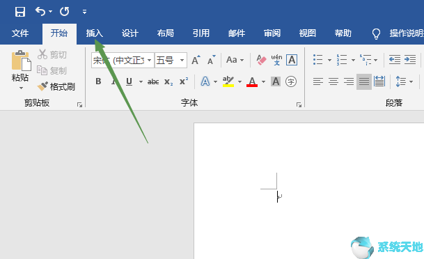
Task: Open the font color dropdown arrow
Action: (x=263, y=81)
